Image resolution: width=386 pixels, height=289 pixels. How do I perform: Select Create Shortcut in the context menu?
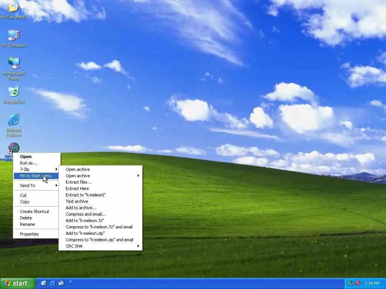click(36, 211)
